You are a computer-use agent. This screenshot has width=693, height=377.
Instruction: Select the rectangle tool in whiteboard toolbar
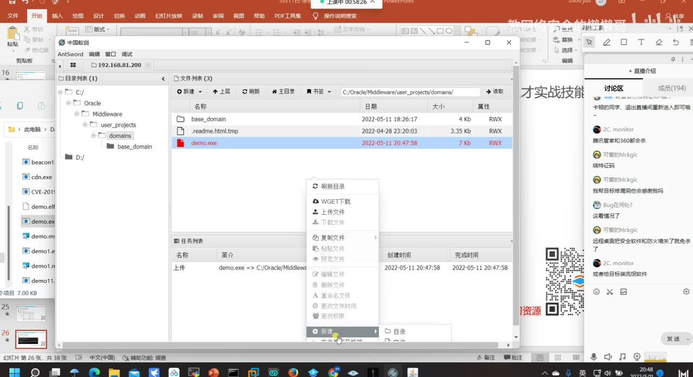click(x=624, y=42)
